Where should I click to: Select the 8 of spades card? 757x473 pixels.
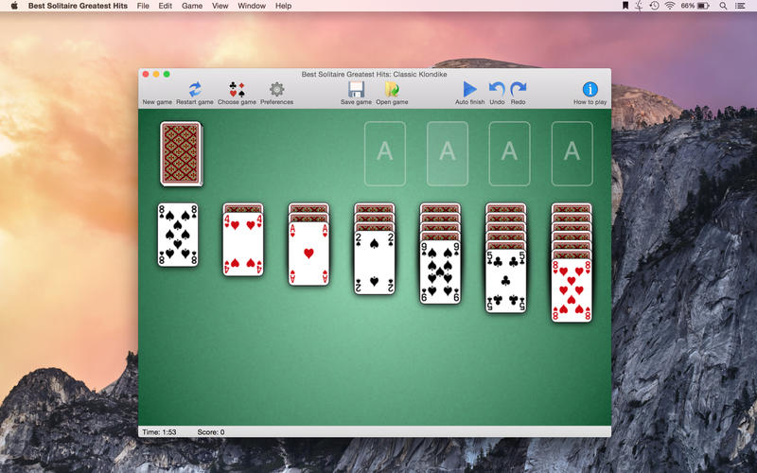click(x=178, y=235)
